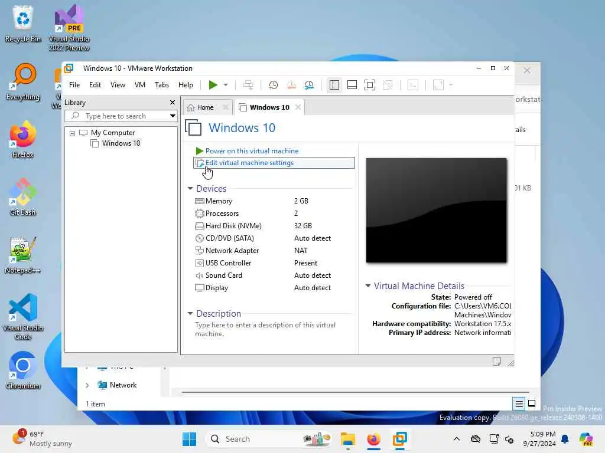
Task: Open the Recycle Bin desktop icon
Action: 23,24
